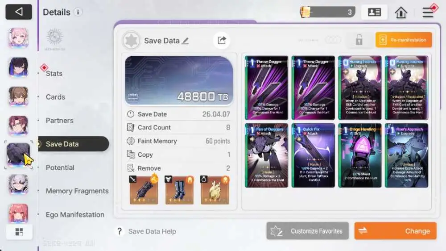Click the back arrow button
Viewport: 446px width, 251px height.
click(19, 12)
